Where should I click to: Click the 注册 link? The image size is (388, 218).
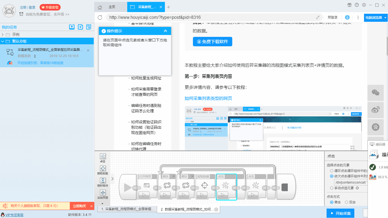[x=23, y=7]
